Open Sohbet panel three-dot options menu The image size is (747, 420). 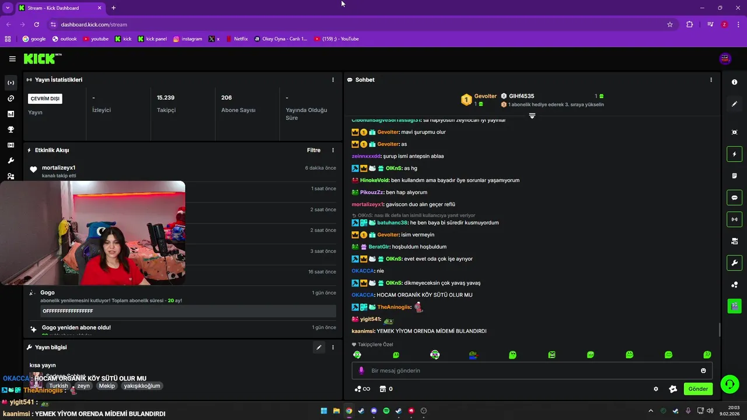(711, 80)
